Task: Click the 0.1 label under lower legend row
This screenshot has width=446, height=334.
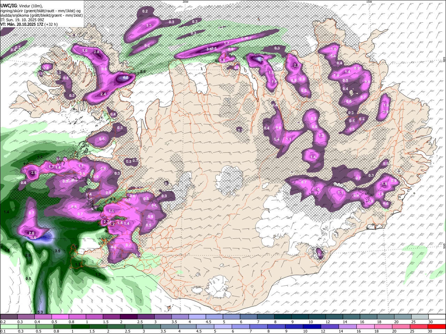Action: click(x=2, y=332)
